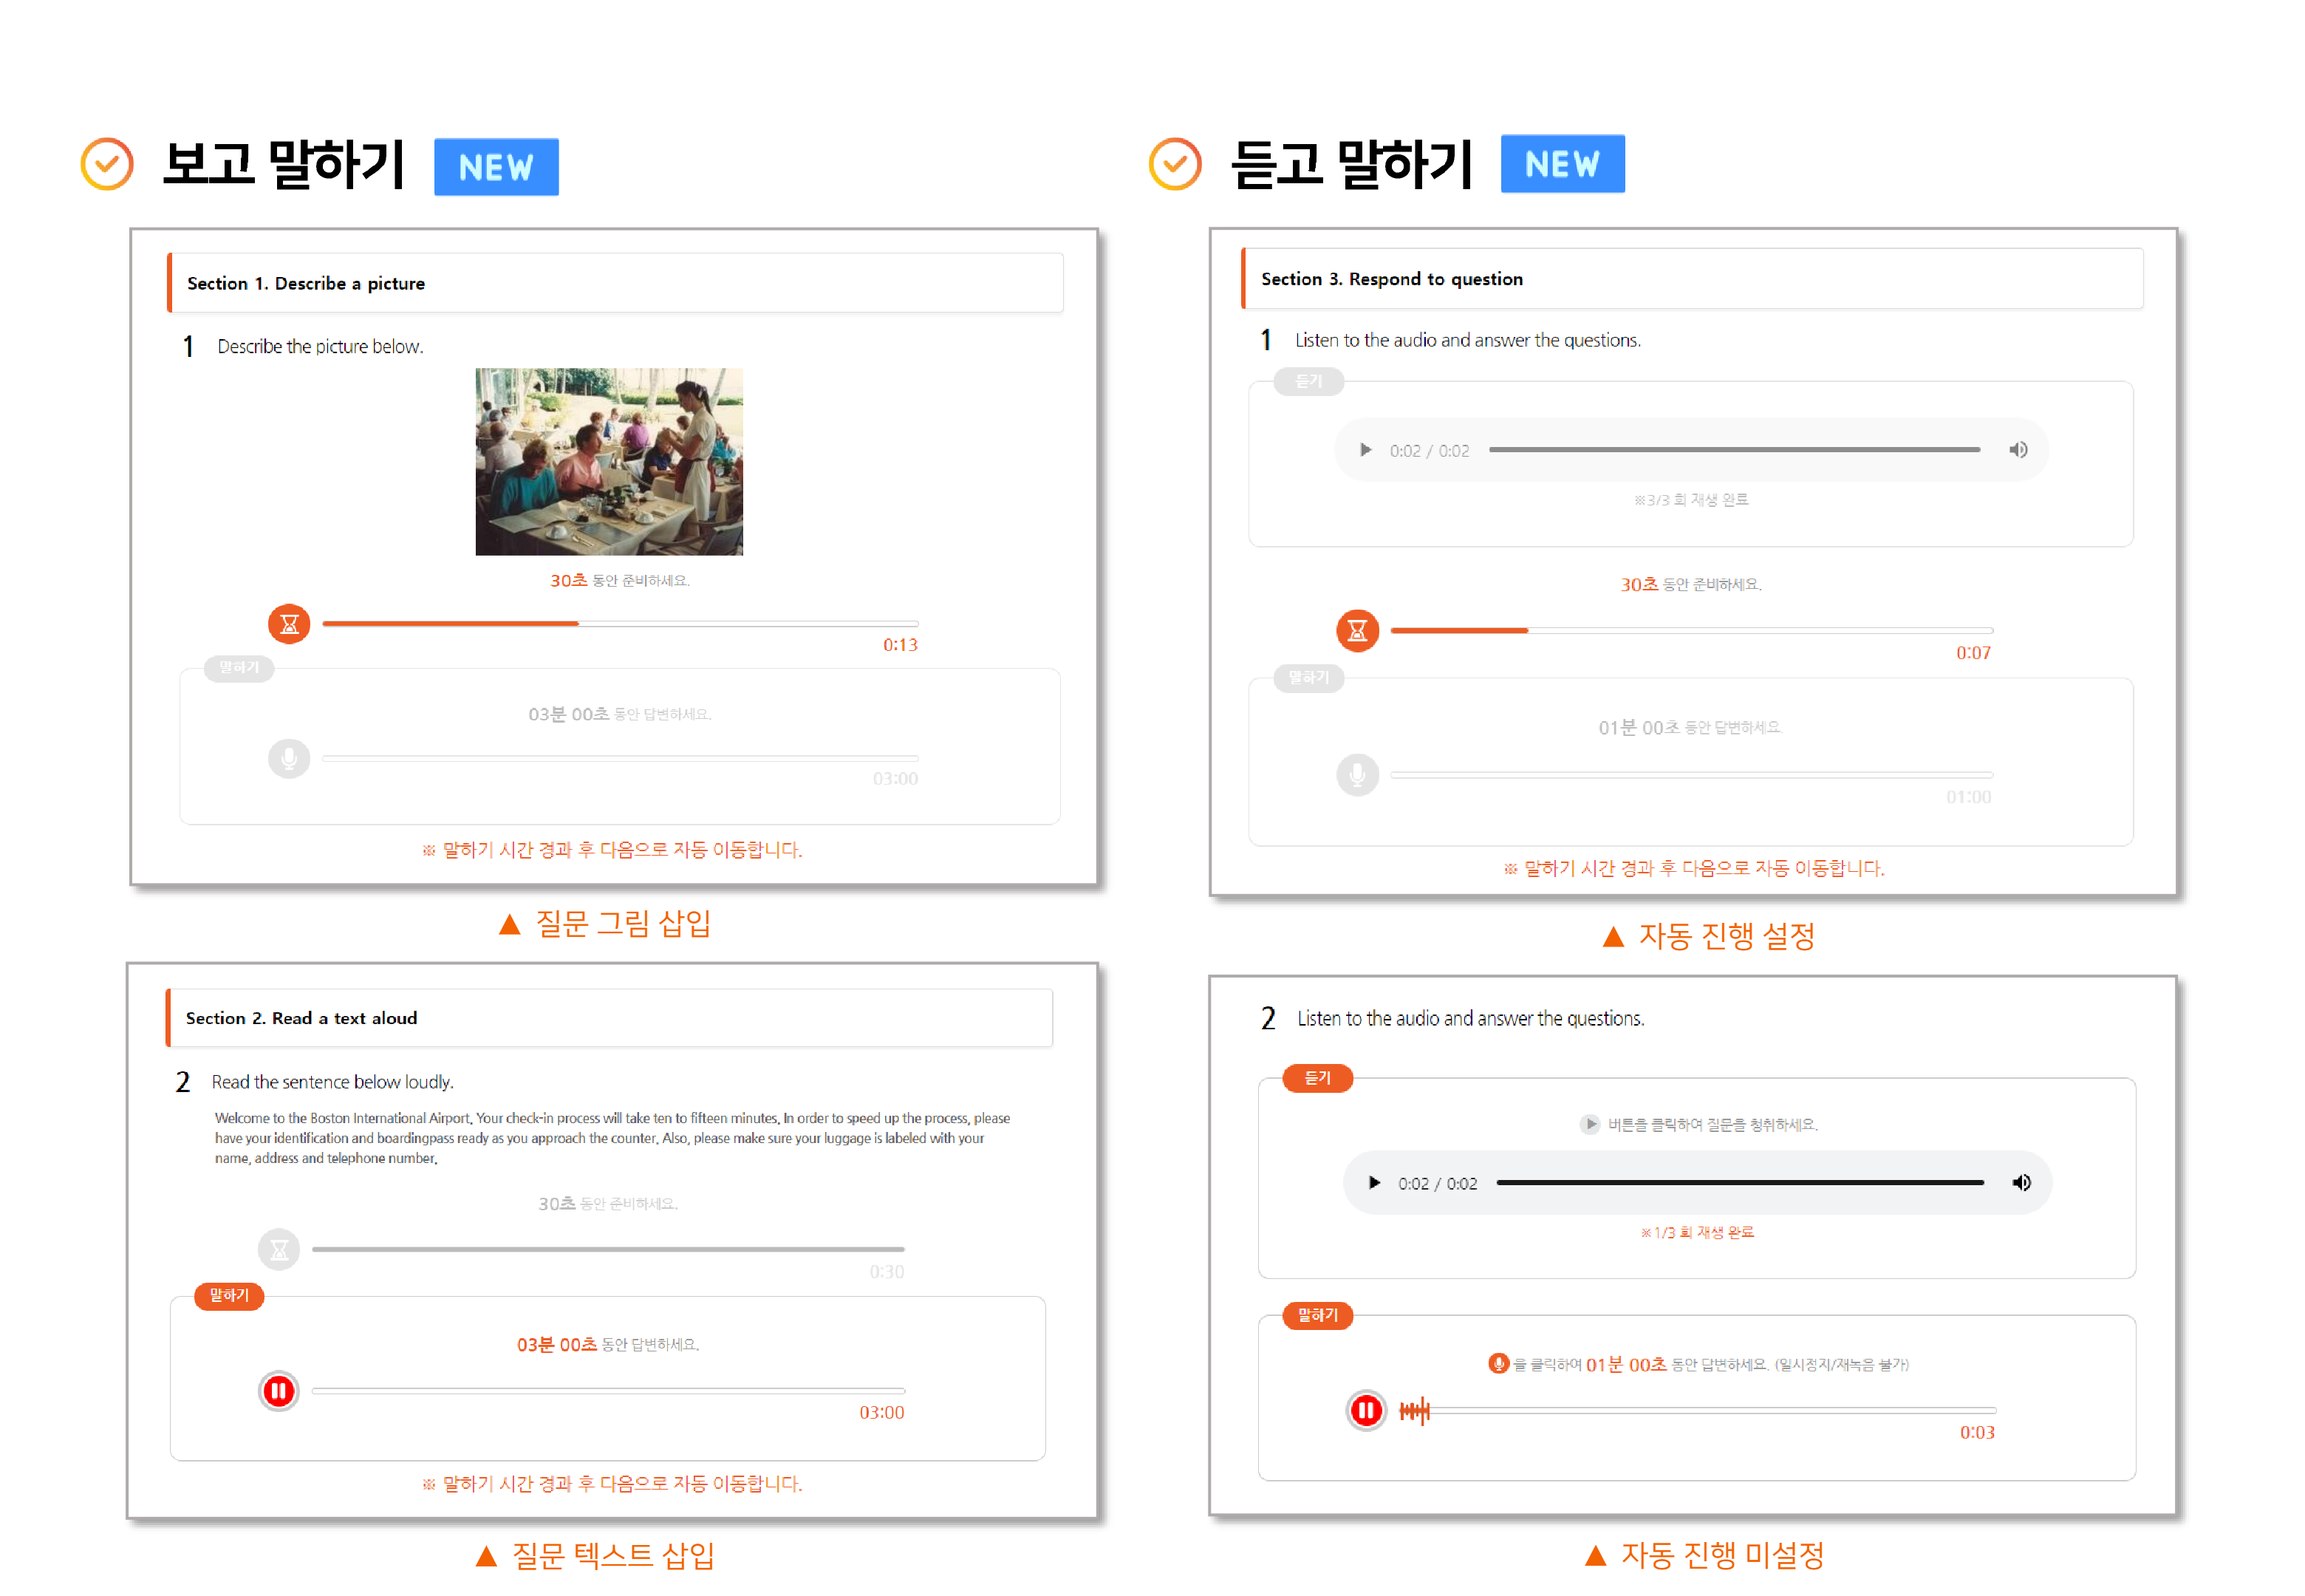Click the hourglass timer icon in Section 1
The image size is (2305, 1596).
click(289, 624)
